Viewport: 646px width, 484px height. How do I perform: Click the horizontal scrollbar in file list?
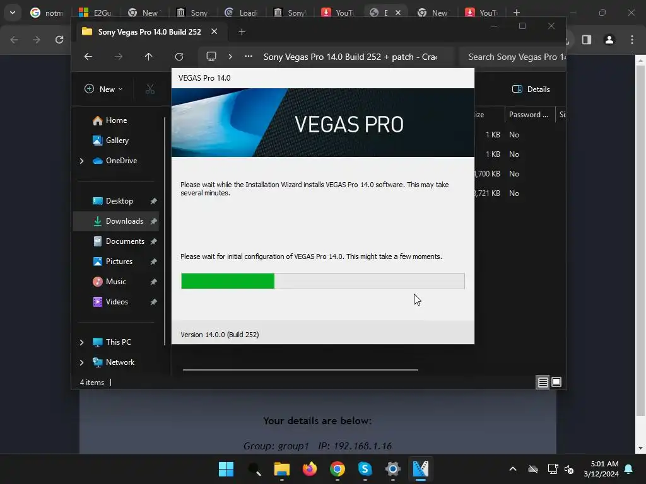300,369
